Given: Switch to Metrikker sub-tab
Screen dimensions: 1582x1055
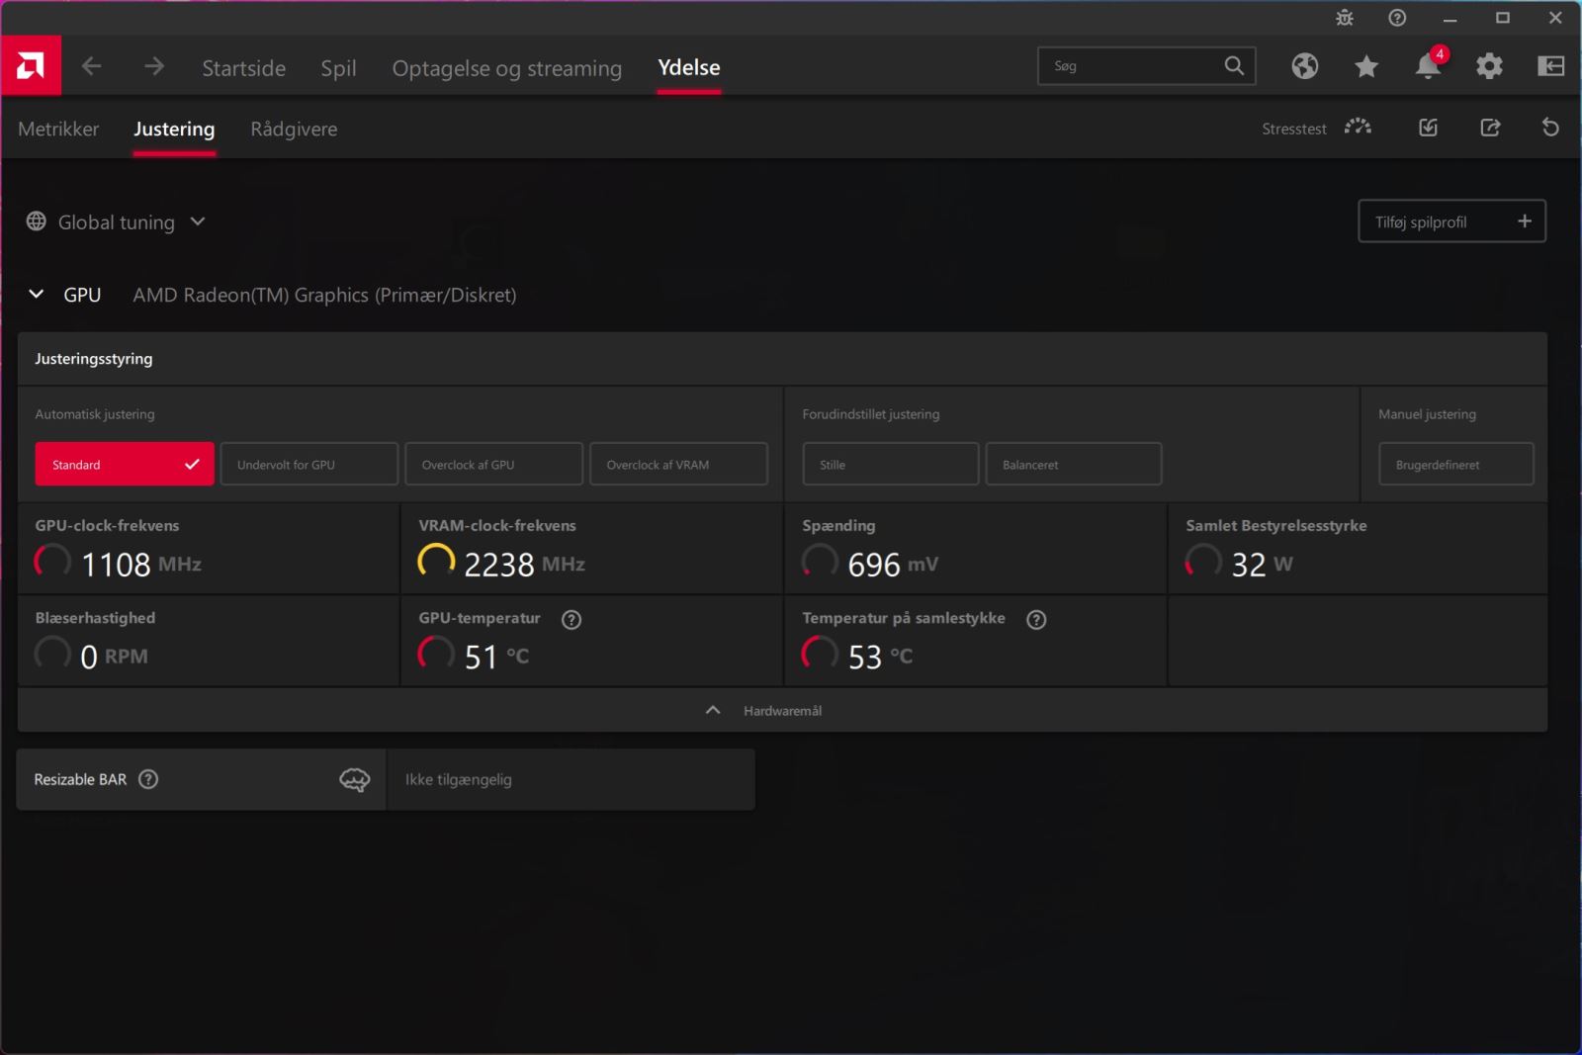Looking at the screenshot, I should coord(58,129).
